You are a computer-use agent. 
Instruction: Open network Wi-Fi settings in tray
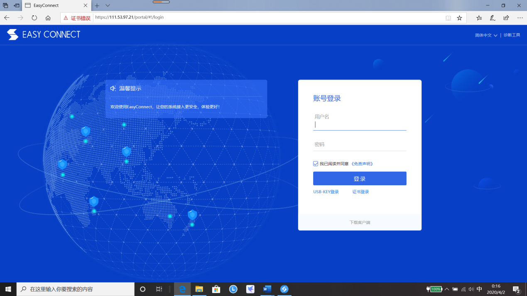pos(463,289)
